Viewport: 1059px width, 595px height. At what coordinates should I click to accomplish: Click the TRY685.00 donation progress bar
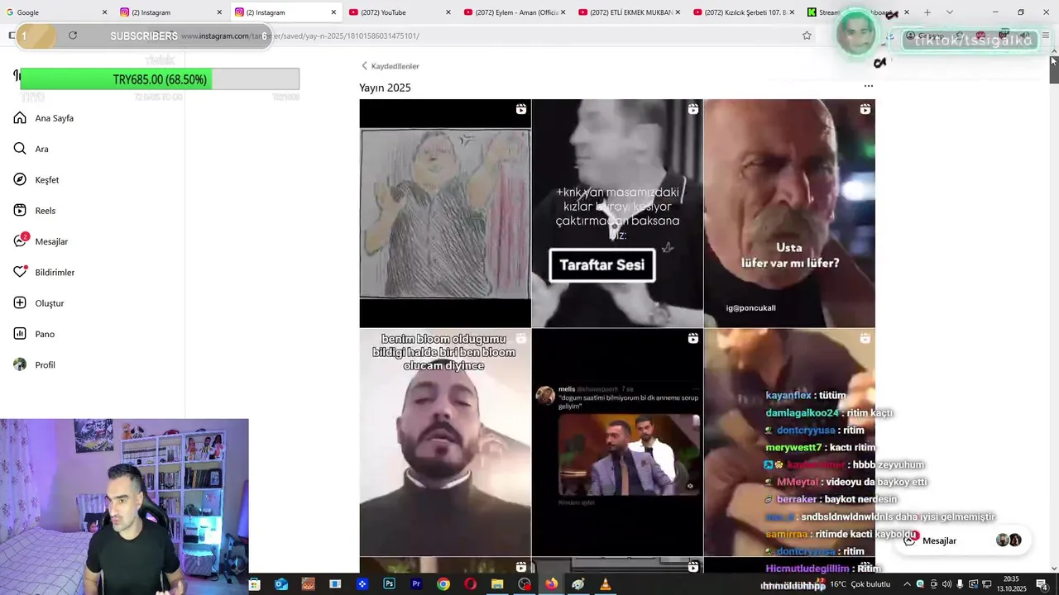click(160, 79)
